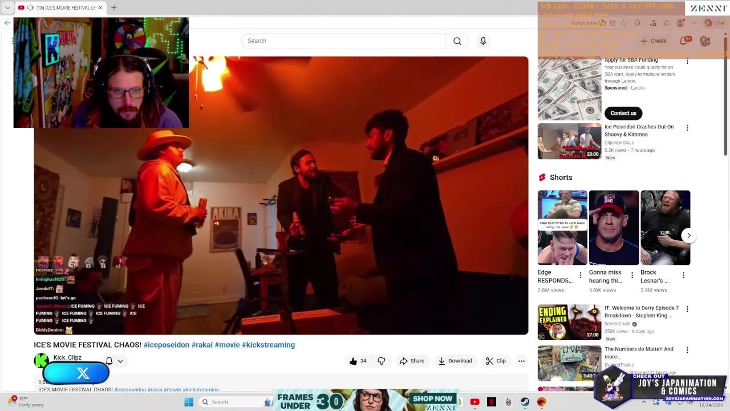Follow the #kickstreaming hashtag in title

(x=268, y=345)
